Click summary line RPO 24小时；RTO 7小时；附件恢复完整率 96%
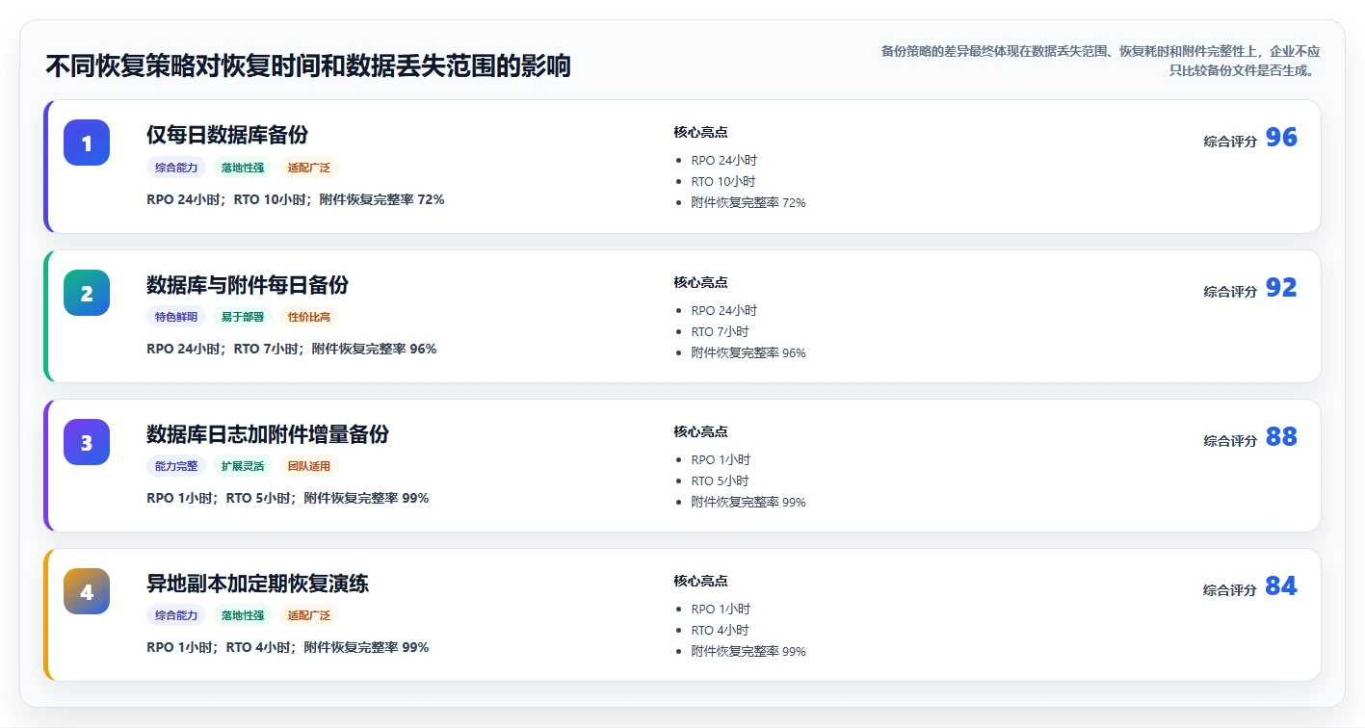 (x=292, y=349)
